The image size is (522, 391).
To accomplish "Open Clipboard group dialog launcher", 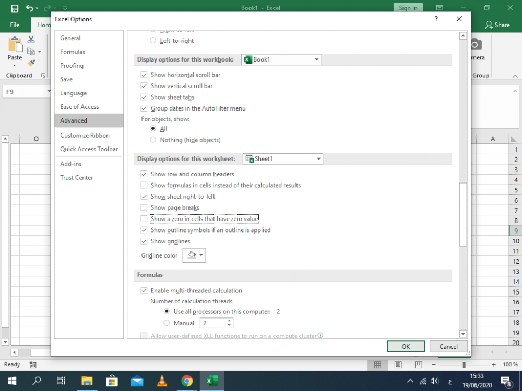I will (x=43, y=76).
